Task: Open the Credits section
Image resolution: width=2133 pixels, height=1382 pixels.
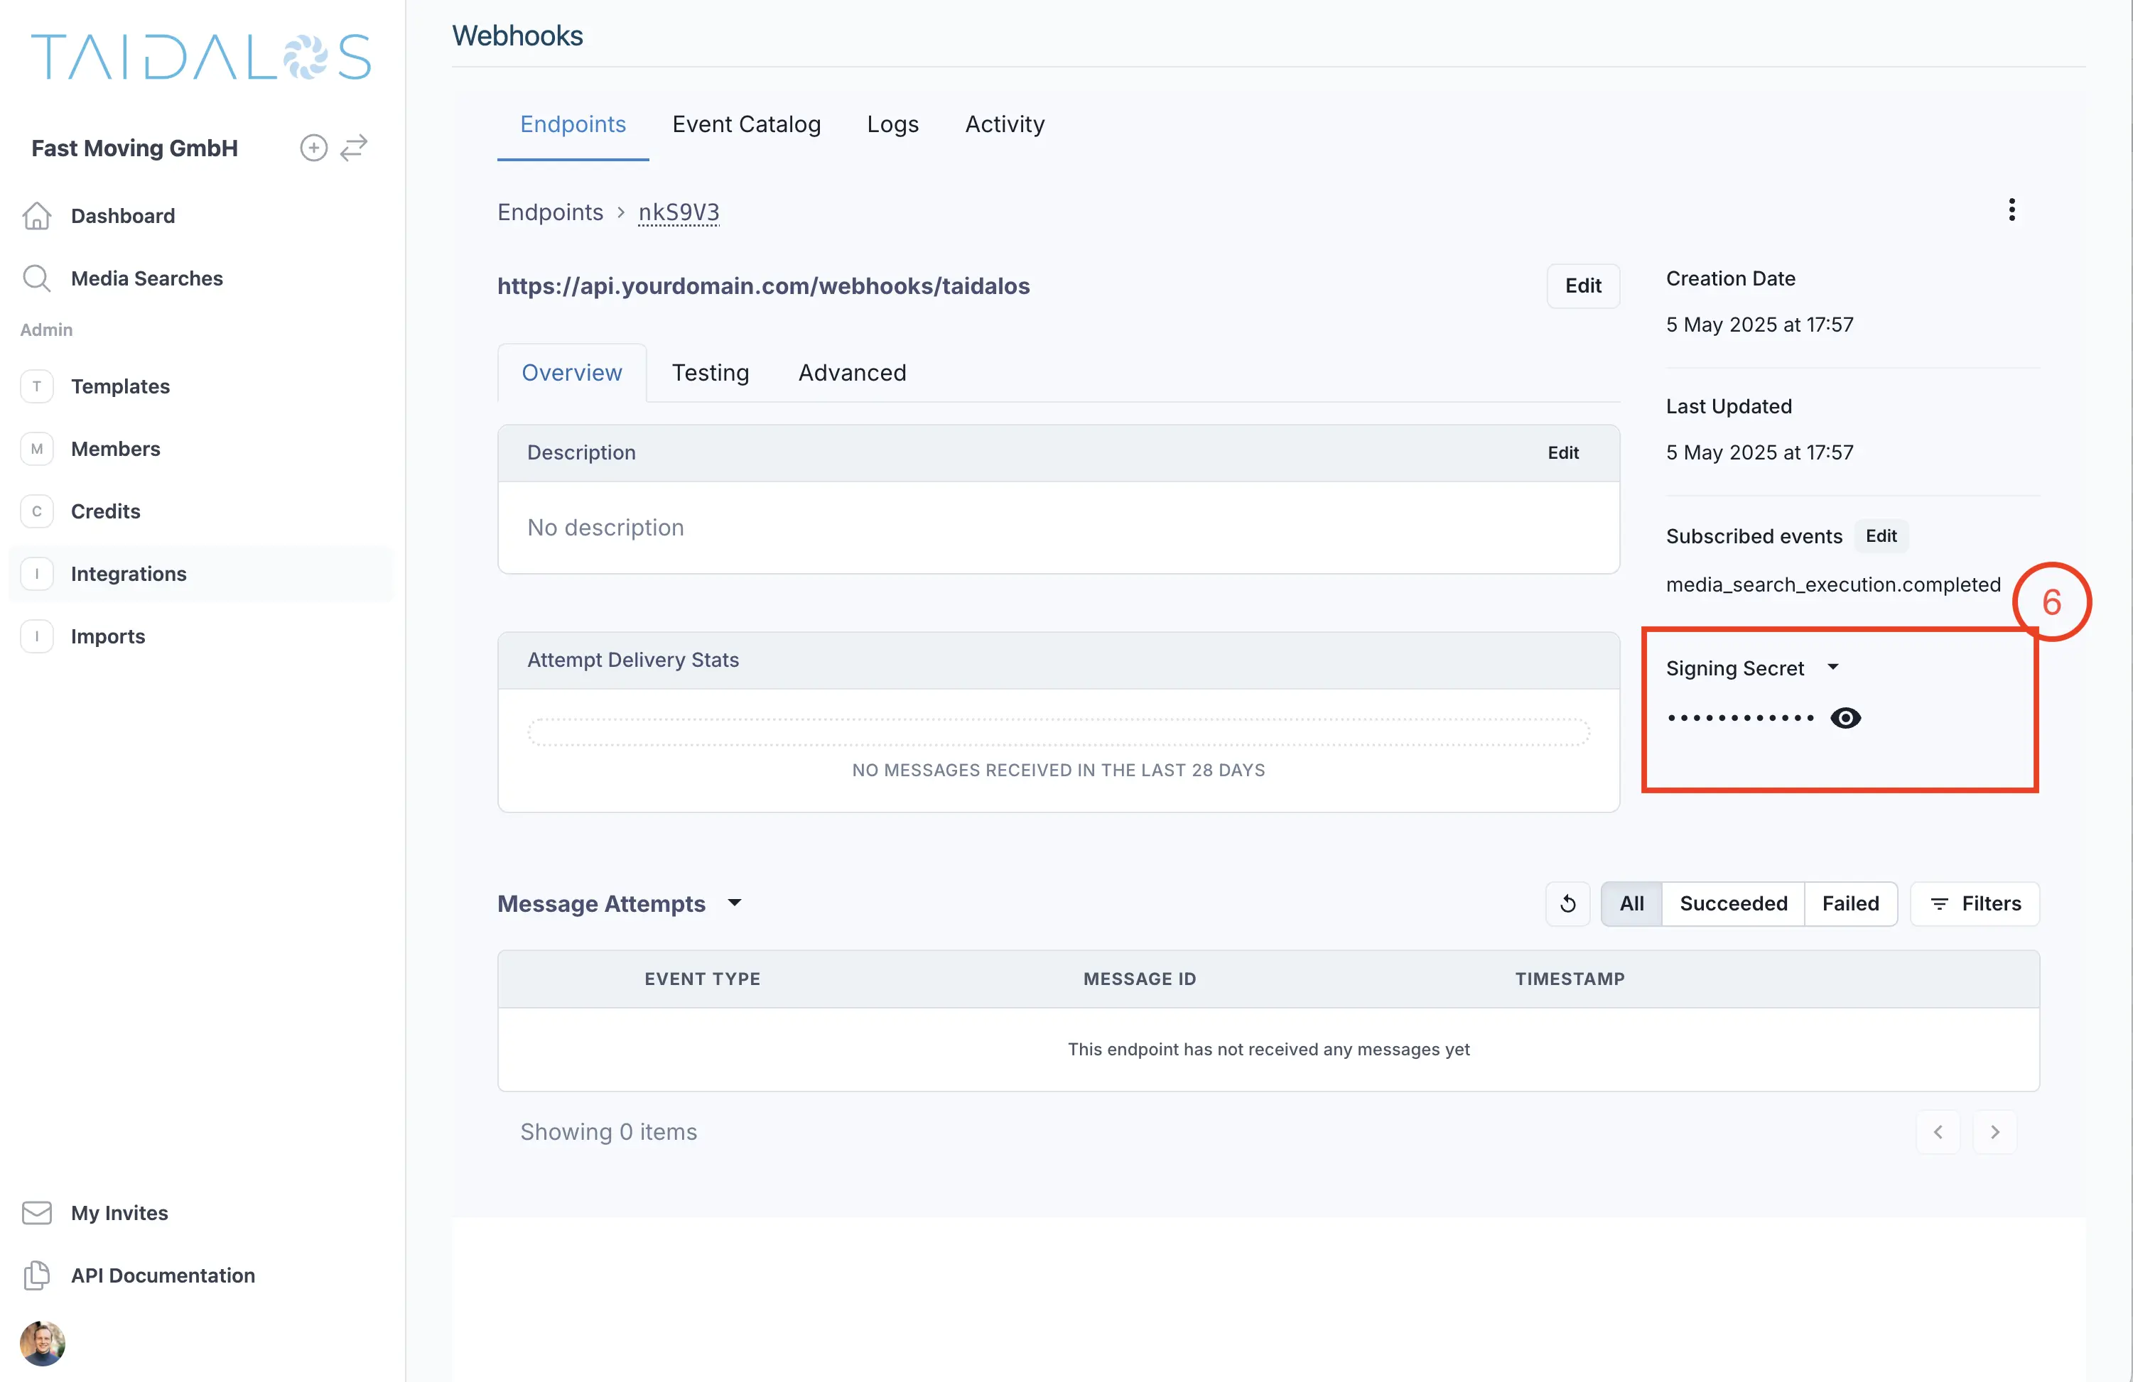Action: [105, 511]
